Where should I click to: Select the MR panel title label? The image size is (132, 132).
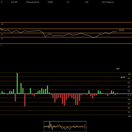coord(118,69)
